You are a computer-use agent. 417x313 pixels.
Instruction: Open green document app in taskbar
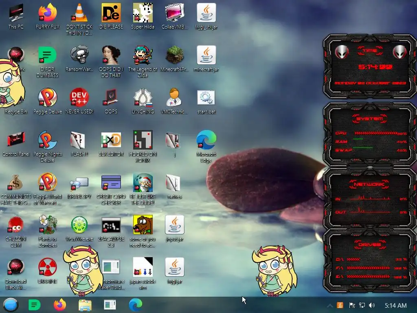[34, 305]
